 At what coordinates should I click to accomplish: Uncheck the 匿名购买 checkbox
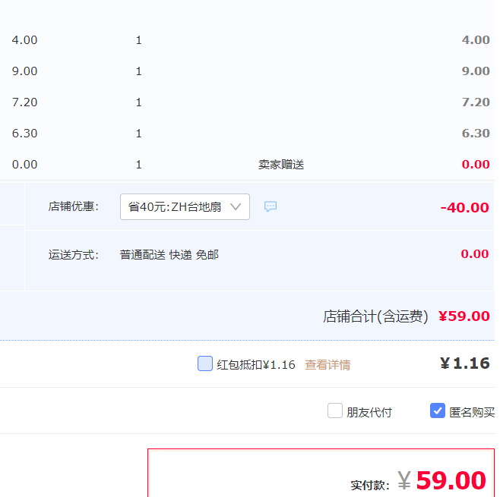click(x=438, y=410)
